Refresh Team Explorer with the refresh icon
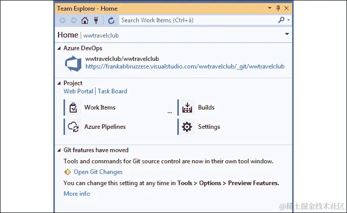347x213 pixels. pyautogui.click(x=111, y=20)
